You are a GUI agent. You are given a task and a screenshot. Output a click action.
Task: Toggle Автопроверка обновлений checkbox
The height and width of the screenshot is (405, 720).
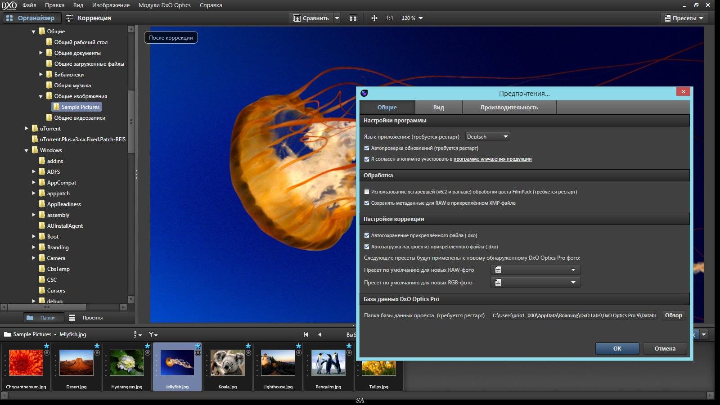tap(367, 148)
